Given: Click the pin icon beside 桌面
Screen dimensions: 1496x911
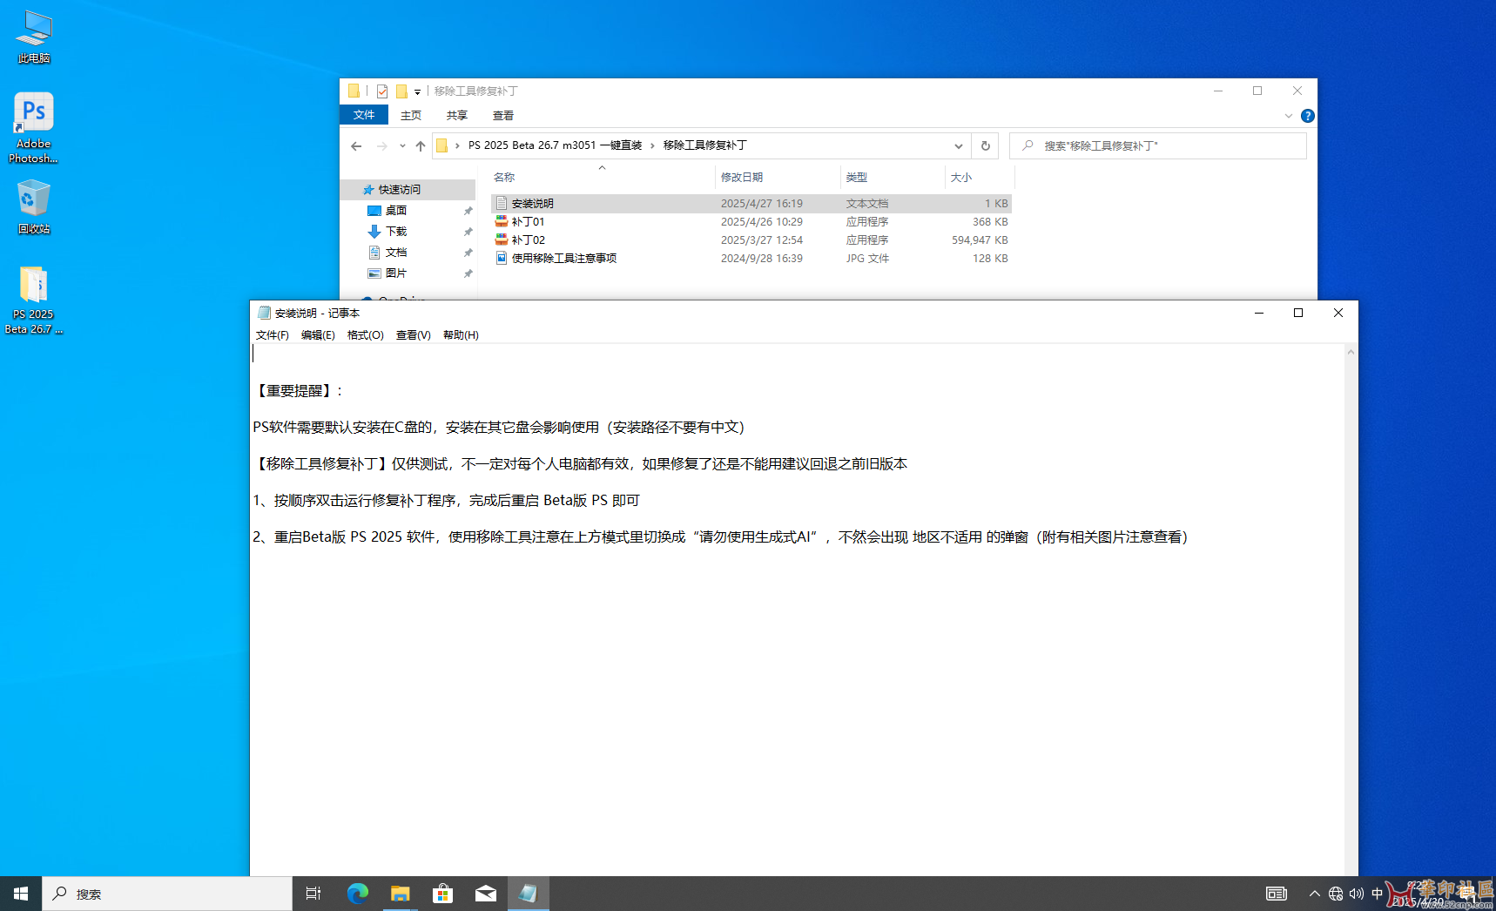Looking at the screenshot, I should 468,211.
